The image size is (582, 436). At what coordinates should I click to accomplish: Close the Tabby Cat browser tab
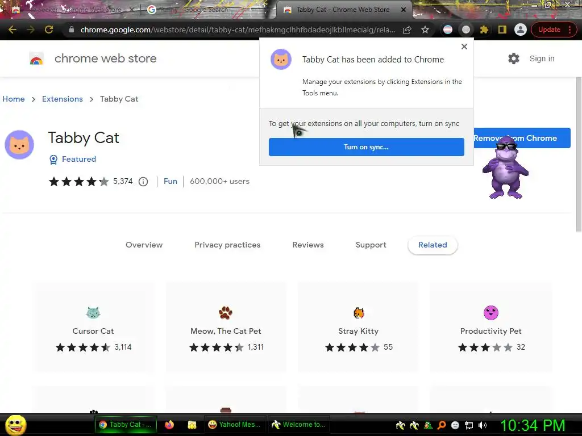[x=404, y=10]
